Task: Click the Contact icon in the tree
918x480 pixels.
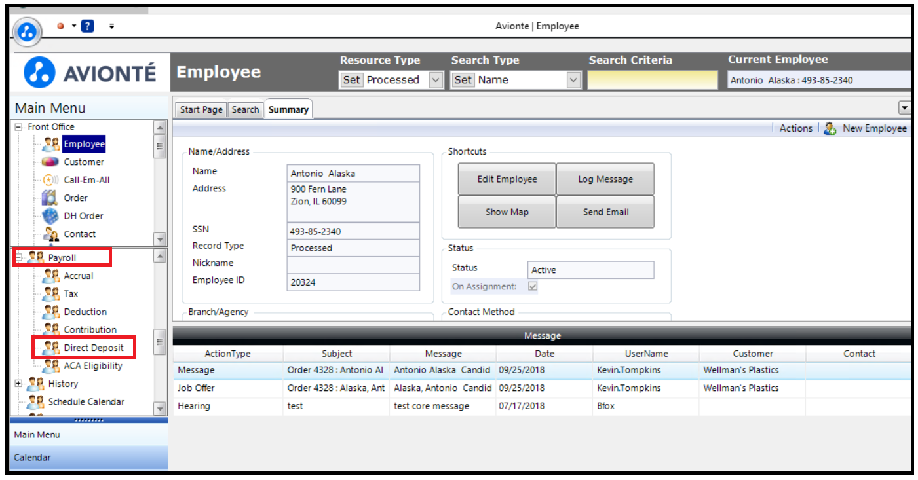Action: click(x=51, y=234)
